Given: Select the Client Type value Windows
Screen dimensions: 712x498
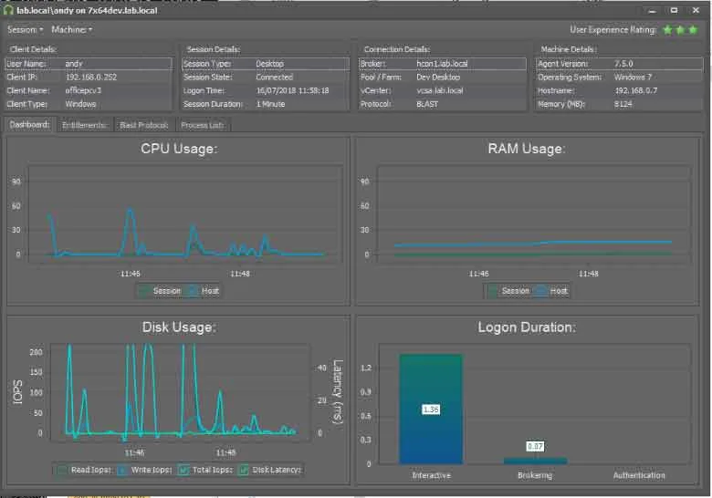Looking at the screenshot, I should coord(80,104).
